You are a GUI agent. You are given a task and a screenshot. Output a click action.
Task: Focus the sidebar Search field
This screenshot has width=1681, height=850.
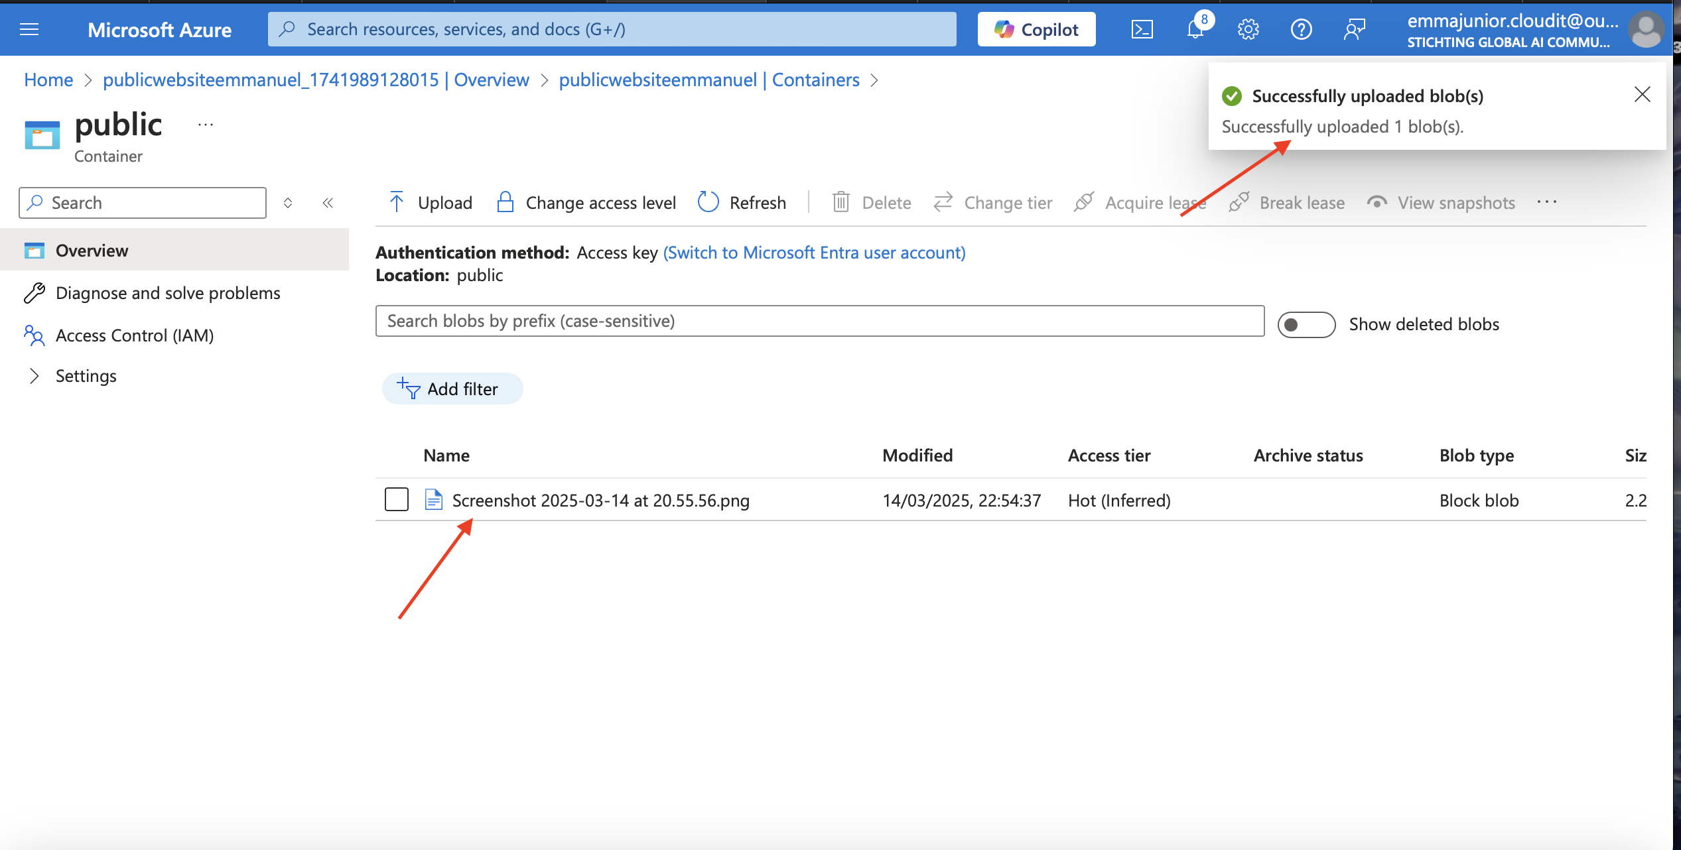point(143,203)
